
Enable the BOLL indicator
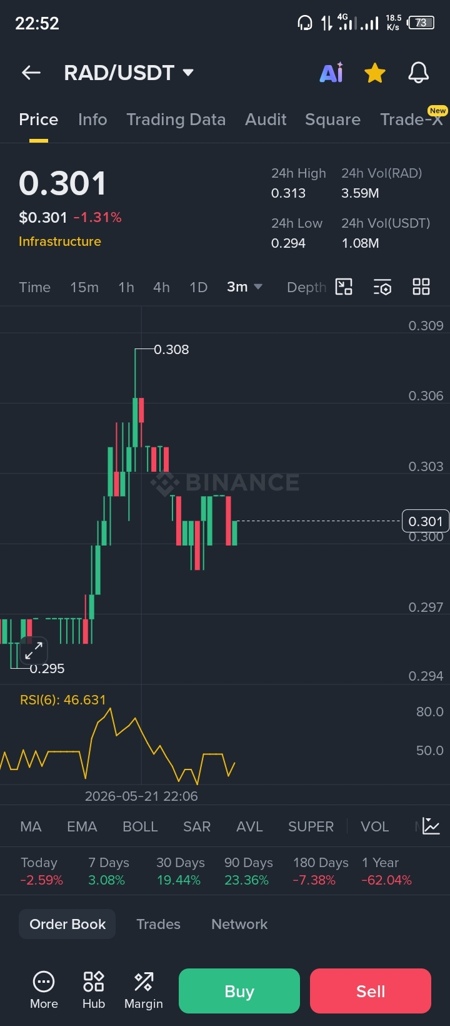pyautogui.click(x=140, y=826)
